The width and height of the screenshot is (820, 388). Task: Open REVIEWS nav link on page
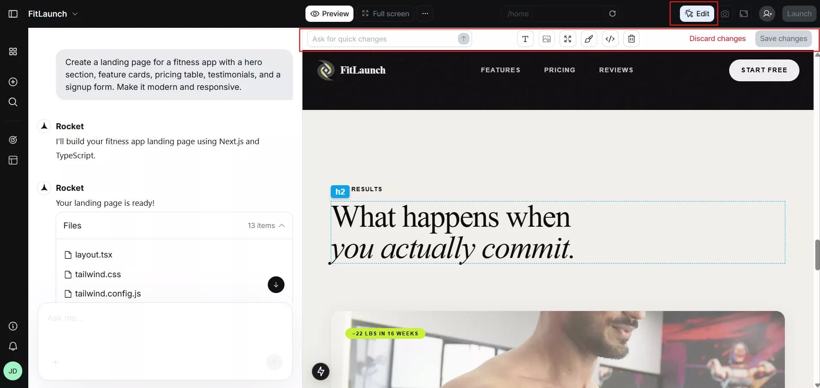[x=616, y=70]
